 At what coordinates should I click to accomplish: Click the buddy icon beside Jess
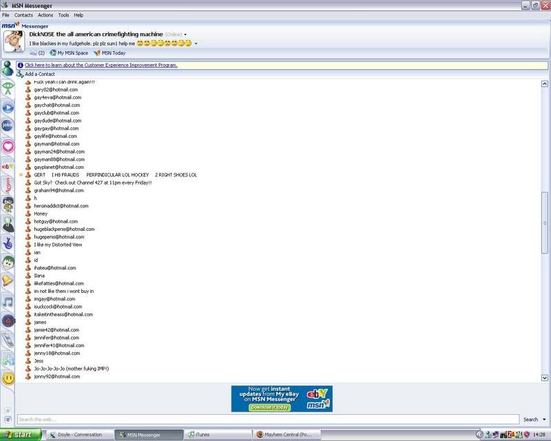[x=28, y=361]
